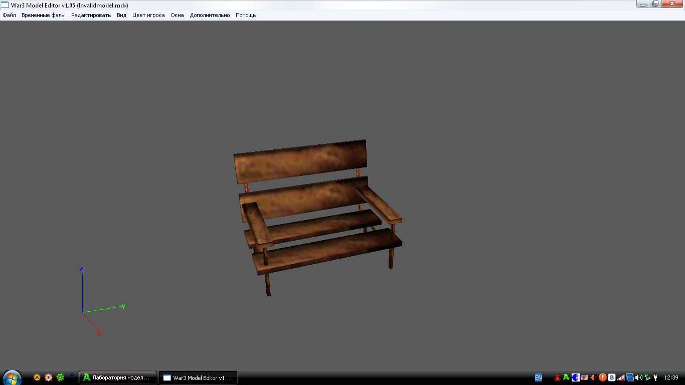Viewport: 685px width, 385px height.
Task: Open the Дополнительно menu
Action: coord(210,15)
